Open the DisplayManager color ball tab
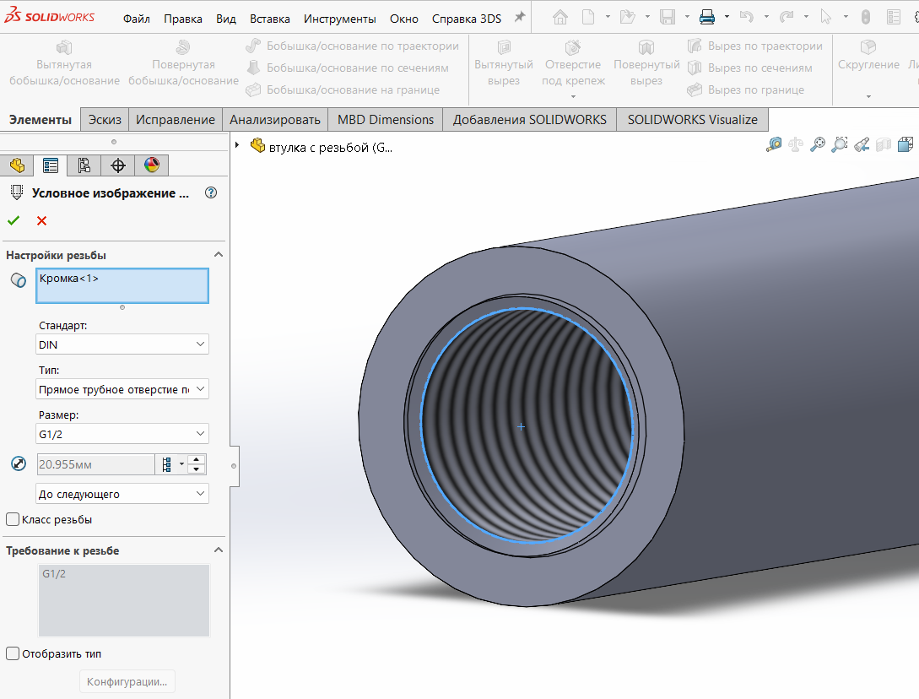The image size is (919, 699). (152, 165)
